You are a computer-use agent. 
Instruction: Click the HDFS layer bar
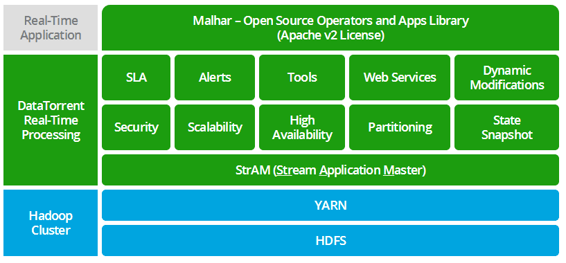pos(330,241)
